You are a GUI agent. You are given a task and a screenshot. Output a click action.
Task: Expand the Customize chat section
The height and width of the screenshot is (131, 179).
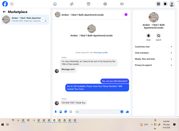[154, 47]
